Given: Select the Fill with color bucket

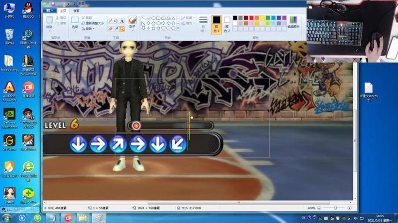Looking at the screenshot, I should tap(116, 21).
